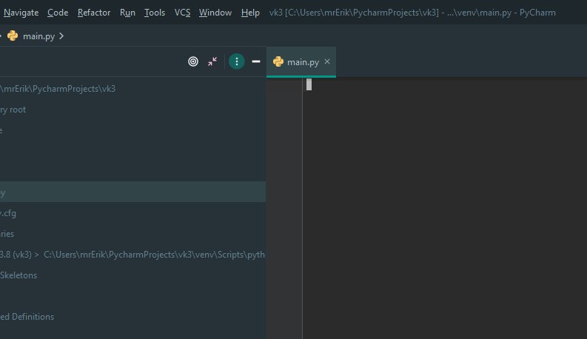This screenshot has width=587, height=339.
Task: Select the PycharmProjects\vk3 project root row
Action: point(133,89)
